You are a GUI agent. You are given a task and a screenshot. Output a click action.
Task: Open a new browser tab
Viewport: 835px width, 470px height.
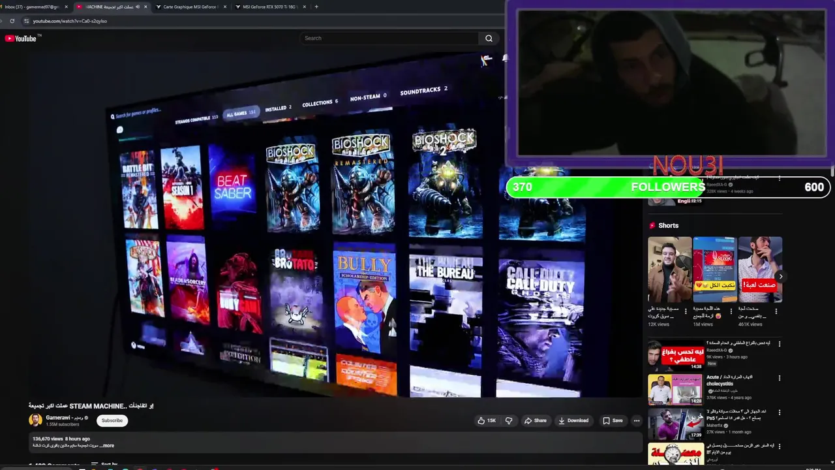tap(316, 7)
